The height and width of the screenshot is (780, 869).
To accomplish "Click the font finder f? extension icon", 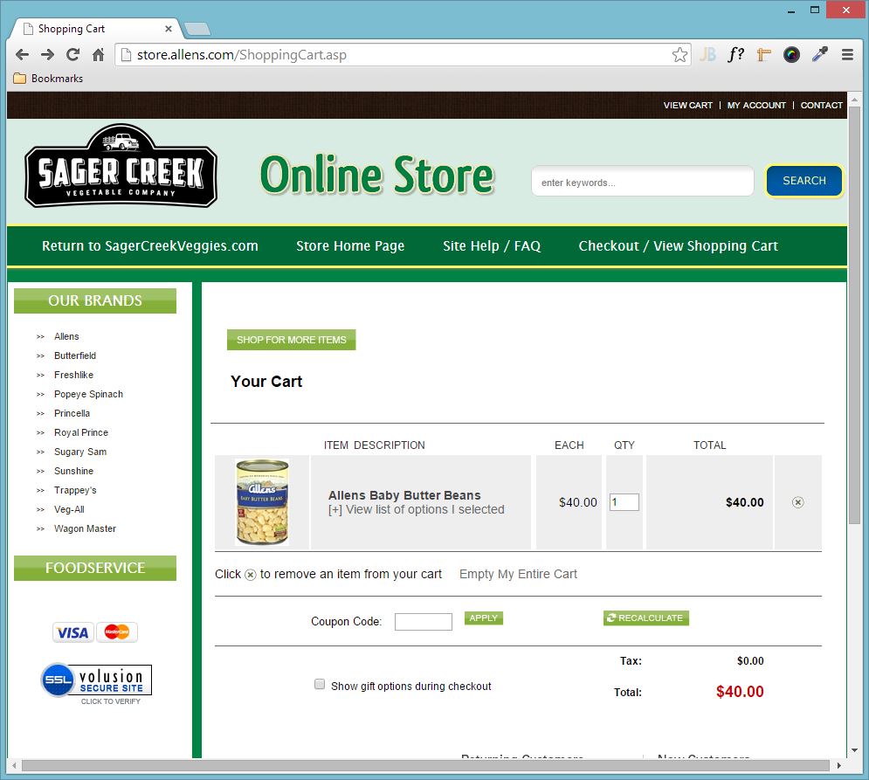I will (x=735, y=55).
